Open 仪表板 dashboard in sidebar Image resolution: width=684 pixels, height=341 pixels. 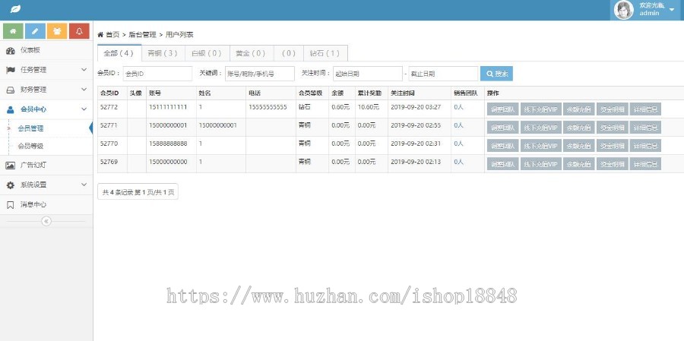click(x=30, y=50)
